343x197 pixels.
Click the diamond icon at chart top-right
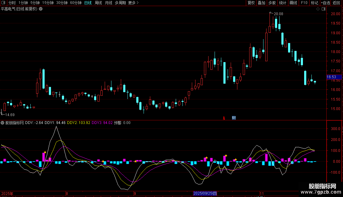pyautogui.click(x=318, y=9)
